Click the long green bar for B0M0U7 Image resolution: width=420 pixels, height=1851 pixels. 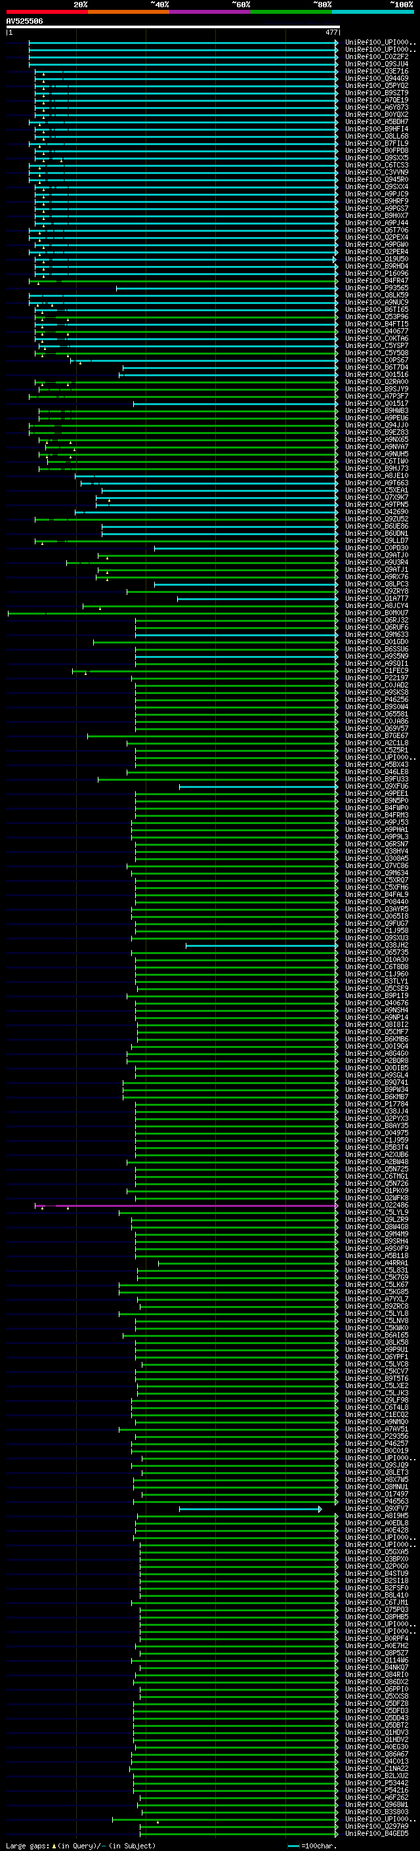[173, 613]
